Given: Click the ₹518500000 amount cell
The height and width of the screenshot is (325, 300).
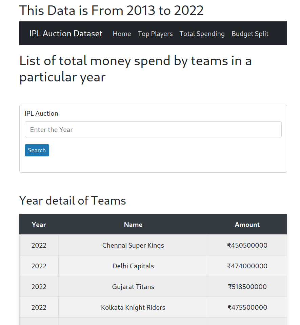Looking at the screenshot, I should click(x=247, y=287).
